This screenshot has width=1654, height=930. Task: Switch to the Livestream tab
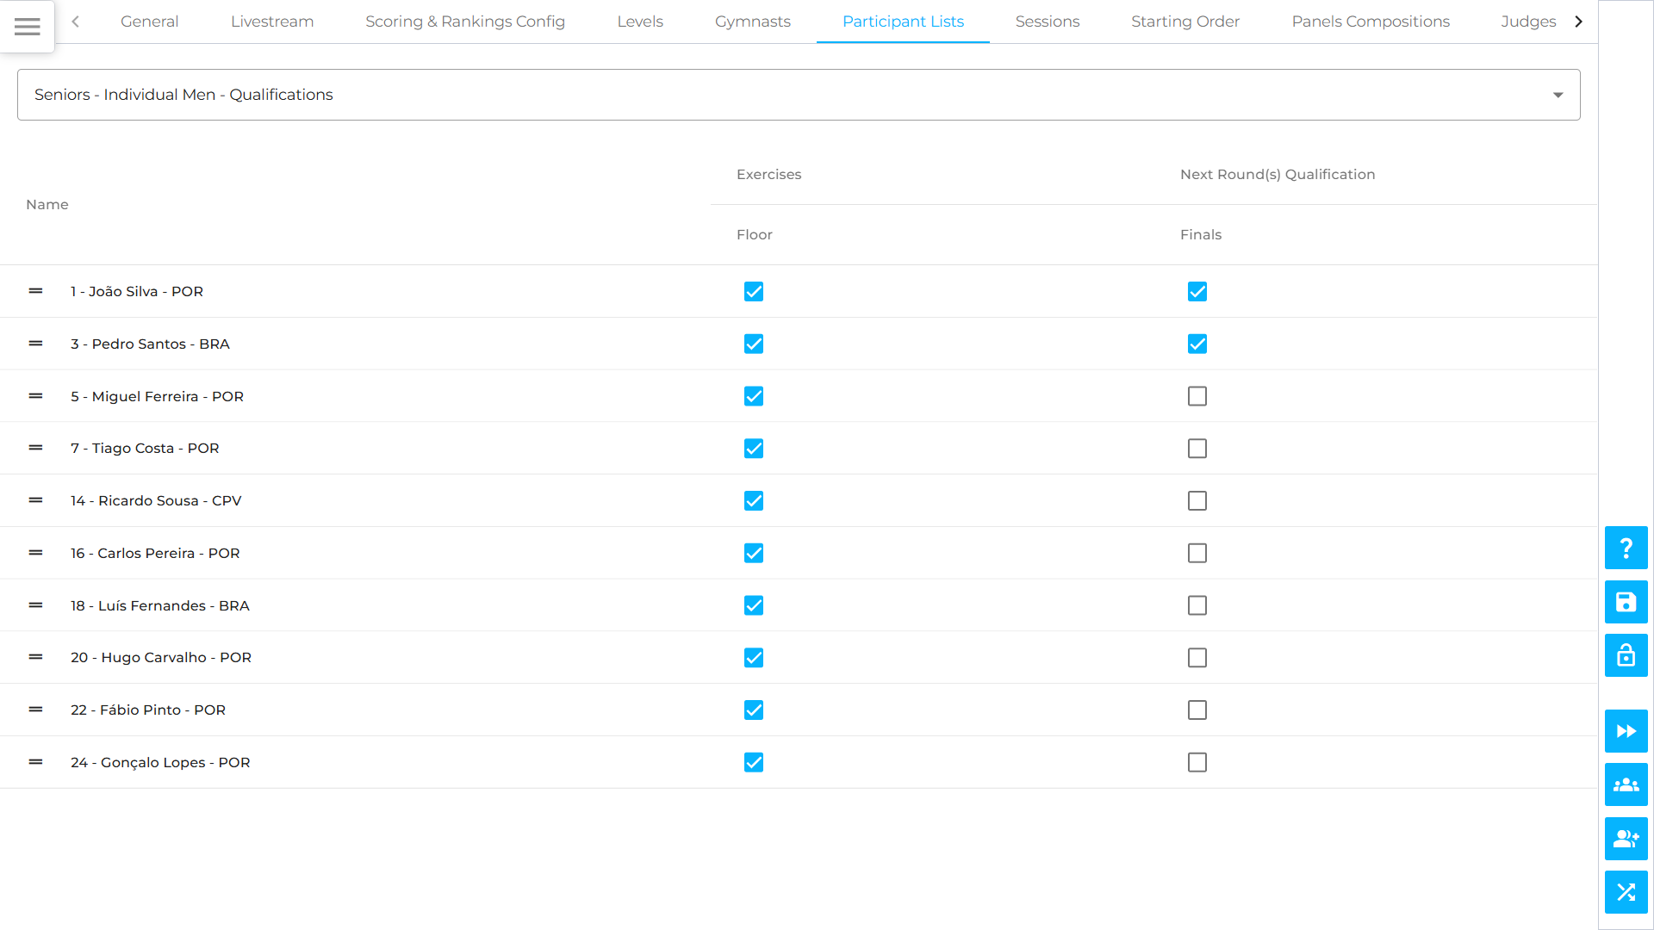click(x=272, y=22)
